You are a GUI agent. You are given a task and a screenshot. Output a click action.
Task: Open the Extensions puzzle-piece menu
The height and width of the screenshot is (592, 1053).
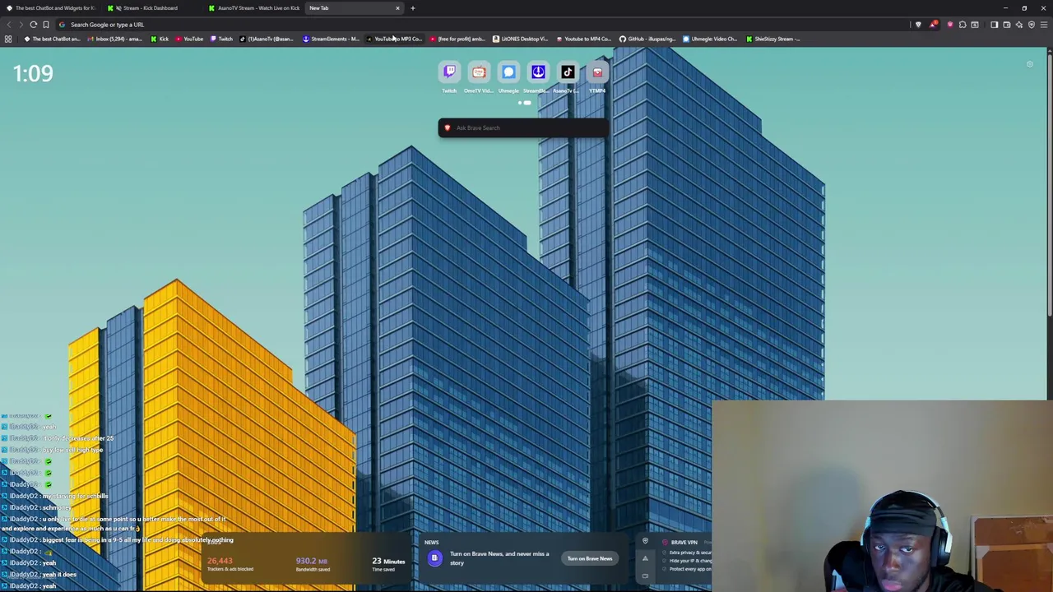coord(963,25)
